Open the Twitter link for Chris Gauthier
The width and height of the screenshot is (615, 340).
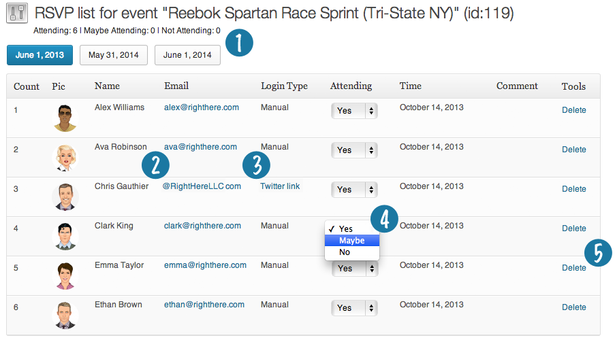tap(280, 186)
